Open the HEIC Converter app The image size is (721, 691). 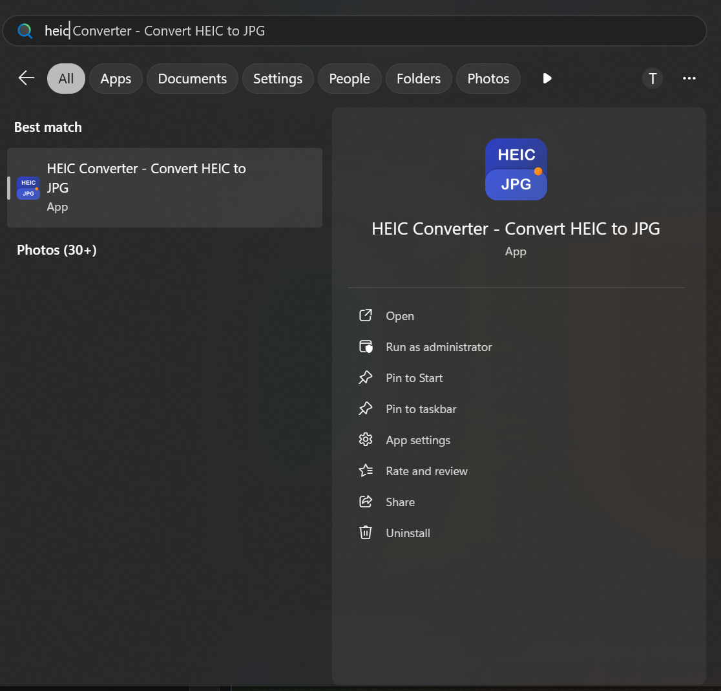point(399,316)
